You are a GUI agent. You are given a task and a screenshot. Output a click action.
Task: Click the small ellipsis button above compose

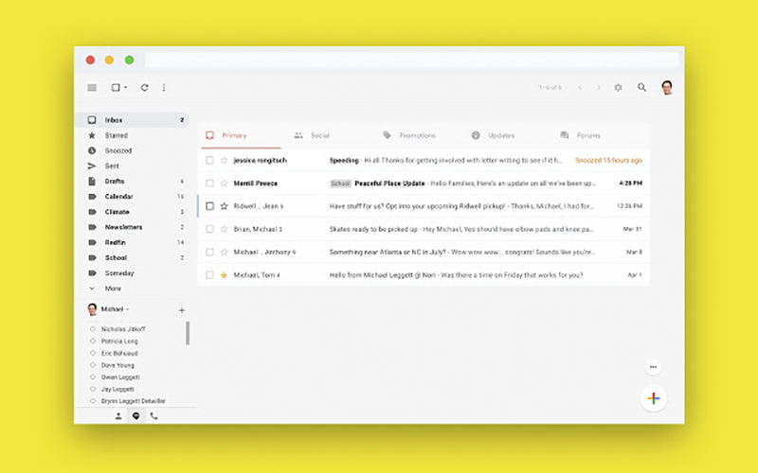pyautogui.click(x=653, y=367)
